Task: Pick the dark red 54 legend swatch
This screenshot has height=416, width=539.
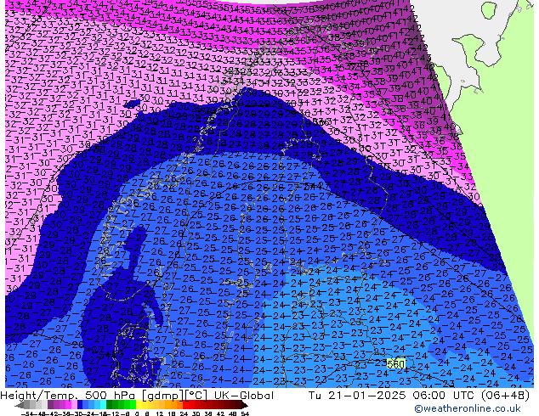Action: 238,405
